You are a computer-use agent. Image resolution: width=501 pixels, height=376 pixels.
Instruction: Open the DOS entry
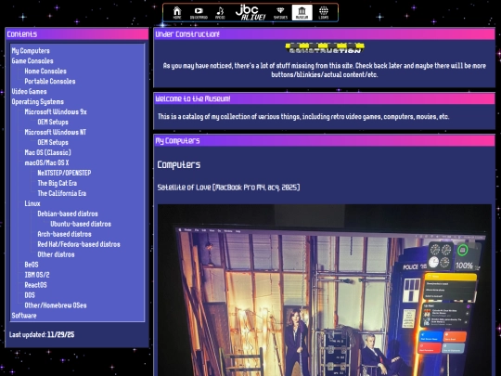[x=30, y=295]
